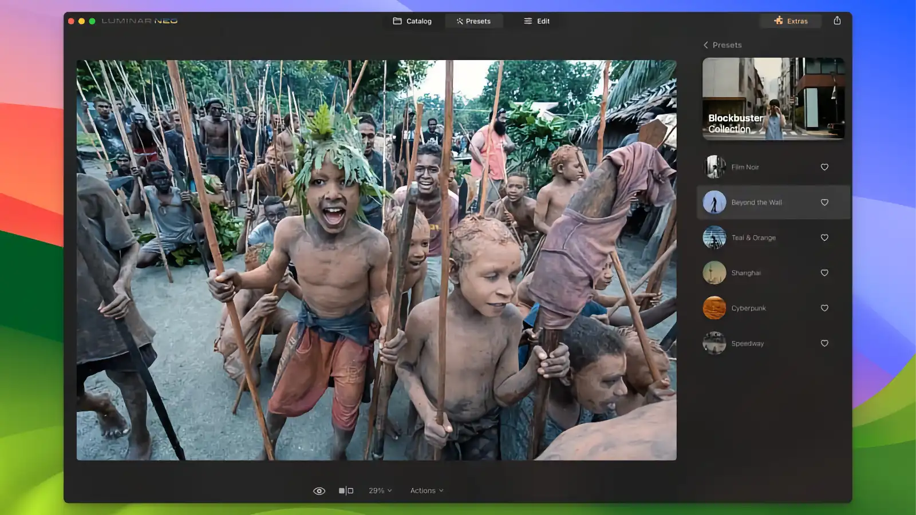Enable the eye preview toggle below the photo
Screen dimensions: 916x515
coord(319,490)
